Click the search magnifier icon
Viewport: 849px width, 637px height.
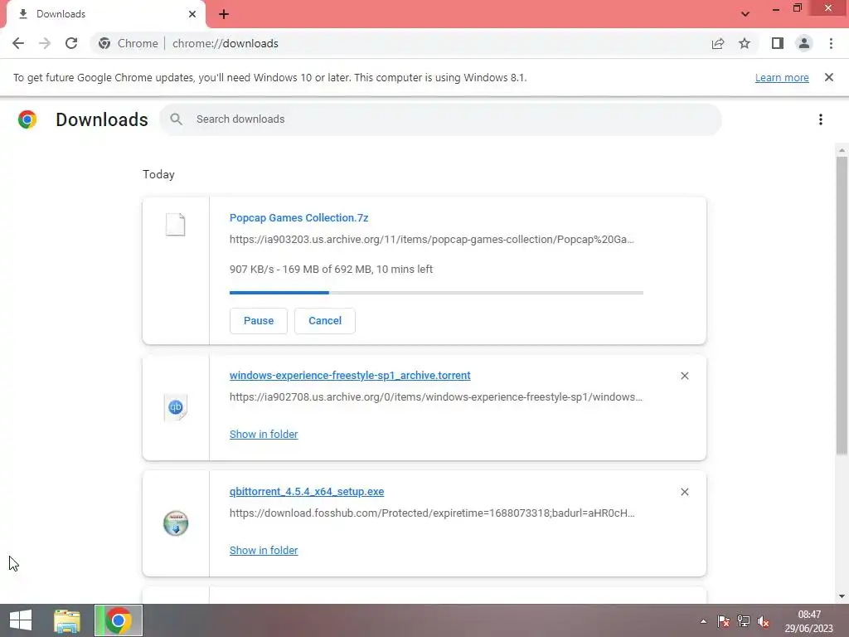[176, 119]
